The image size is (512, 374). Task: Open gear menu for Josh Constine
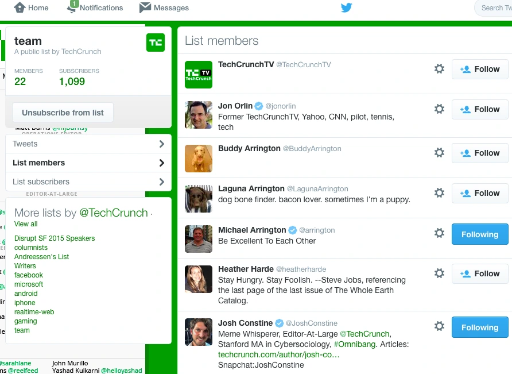click(x=439, y=326)
